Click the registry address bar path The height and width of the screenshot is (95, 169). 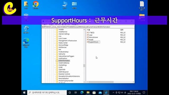[88, 27]
